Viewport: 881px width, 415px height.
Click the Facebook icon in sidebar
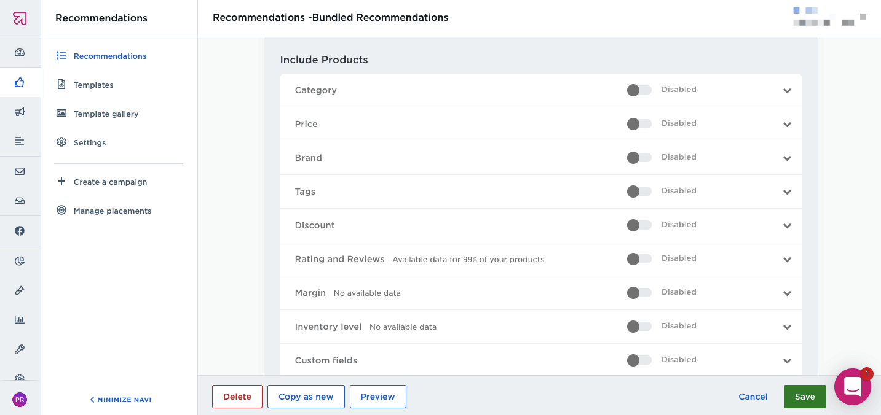tap(20, 231)
